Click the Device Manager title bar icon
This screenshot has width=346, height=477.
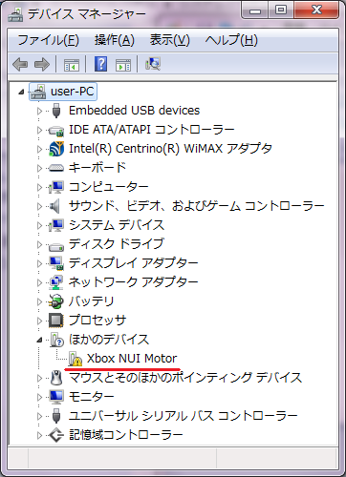coord(15,14)
